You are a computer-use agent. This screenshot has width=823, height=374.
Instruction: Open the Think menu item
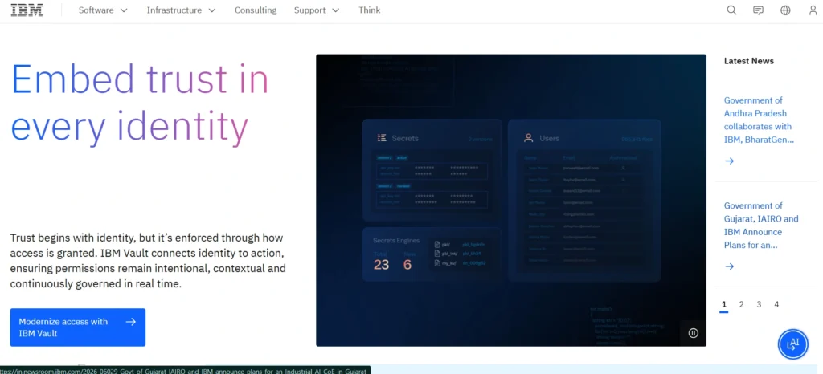(x=370, y=10)
